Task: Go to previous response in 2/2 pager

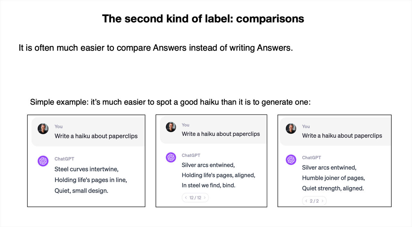Action: click(306, 201)
